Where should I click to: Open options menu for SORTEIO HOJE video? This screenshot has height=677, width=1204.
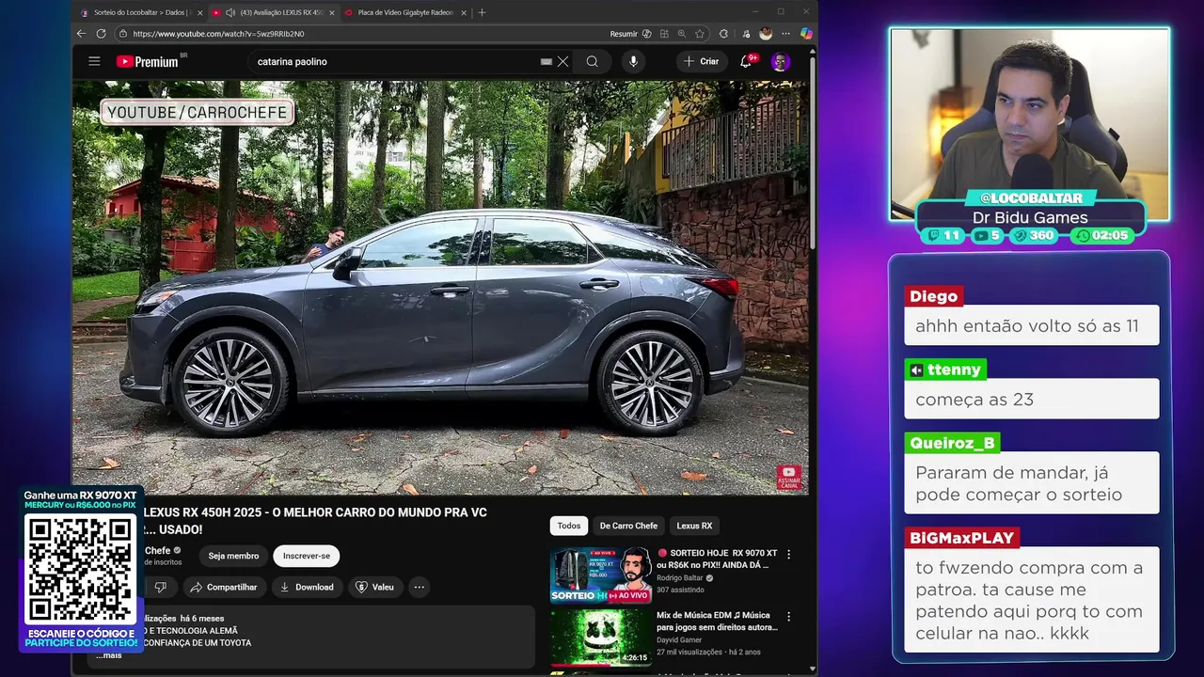pos(788,555)
